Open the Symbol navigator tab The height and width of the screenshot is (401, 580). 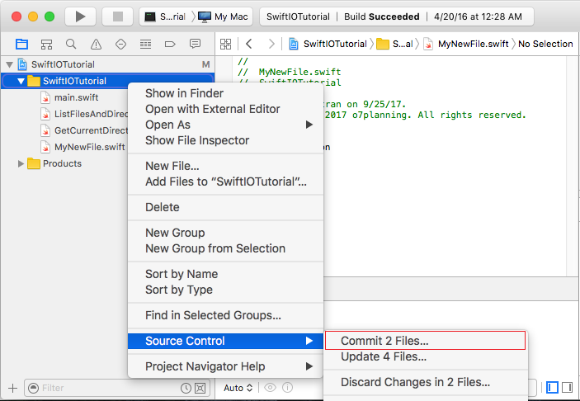coord(46,45)
